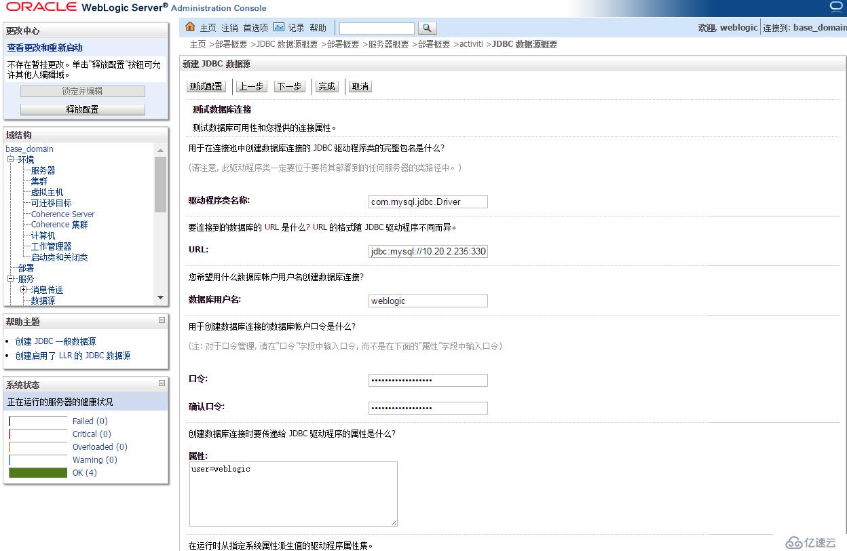This screenshot has height=551, width=847.
Task: Click domain tree scrollbar up arrow
Action: tap(160, 150)
